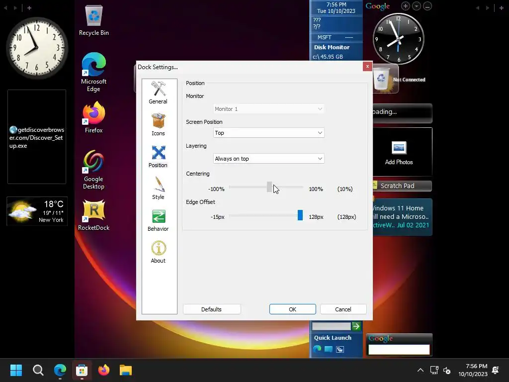This screenshot has height=382, width=509.
Task: Click the Disk Monitor gadget title
Action: point(332,47)
